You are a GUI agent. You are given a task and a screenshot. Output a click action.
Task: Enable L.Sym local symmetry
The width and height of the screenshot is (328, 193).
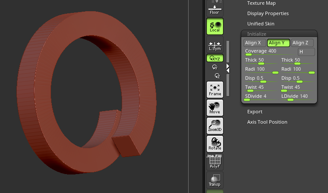click(215, 44)
